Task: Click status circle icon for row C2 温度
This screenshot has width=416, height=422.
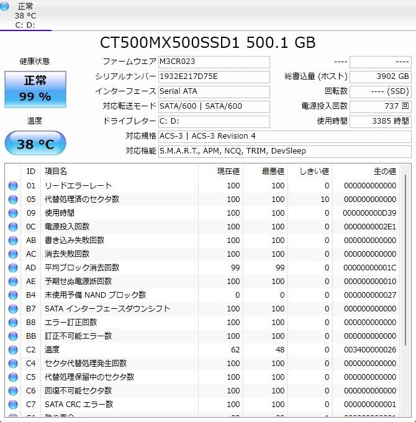Action: click(x=13, y=350)
